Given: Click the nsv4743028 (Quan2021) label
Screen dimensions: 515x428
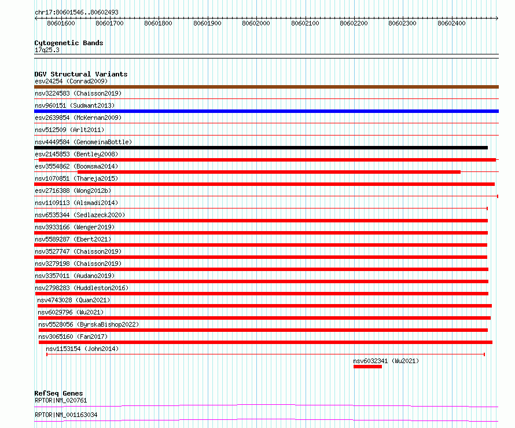Looking at the screenshot, I should click(x=73, y=300).
